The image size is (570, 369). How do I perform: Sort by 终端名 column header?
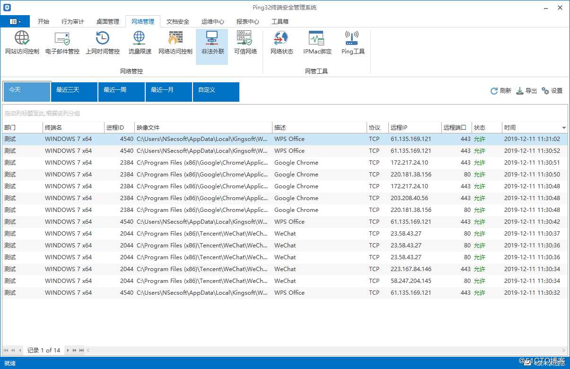(x=73, y=127)
